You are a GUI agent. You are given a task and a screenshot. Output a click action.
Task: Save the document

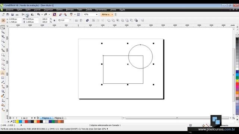click(12, 15)
